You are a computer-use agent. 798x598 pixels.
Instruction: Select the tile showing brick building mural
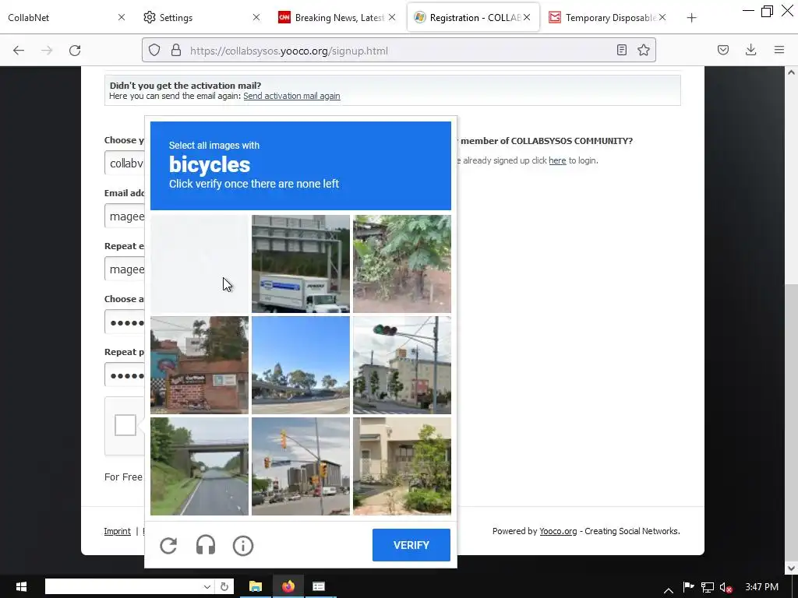click(x=199, y=365)
